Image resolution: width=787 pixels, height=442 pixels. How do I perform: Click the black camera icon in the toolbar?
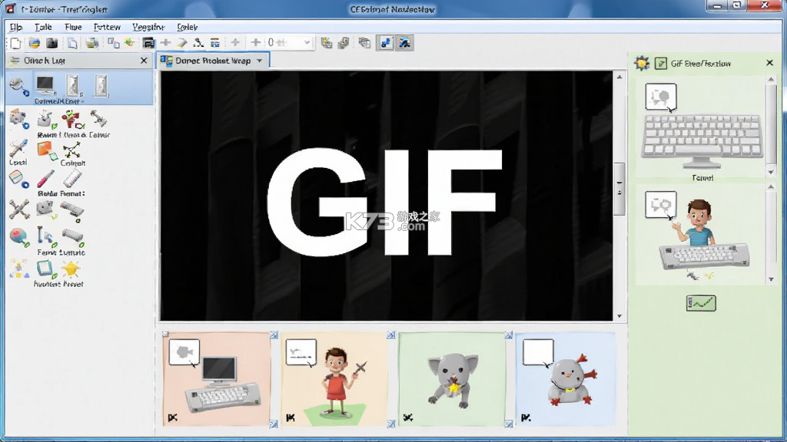click(x=52, y=43)
